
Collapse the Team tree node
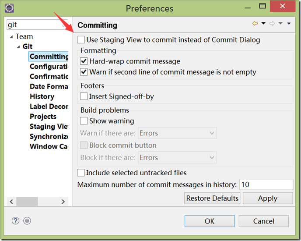(x=11, y=37)
